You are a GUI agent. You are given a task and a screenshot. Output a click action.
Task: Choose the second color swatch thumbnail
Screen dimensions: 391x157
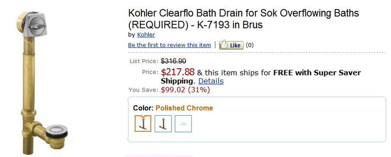[163, 123]
